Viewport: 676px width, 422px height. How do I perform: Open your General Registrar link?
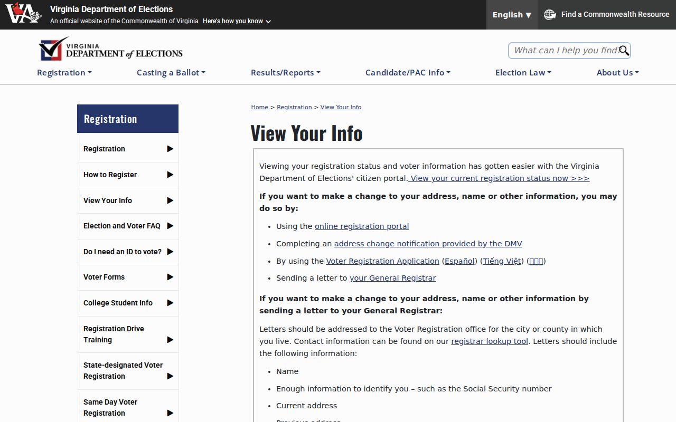tap(392, 278)
